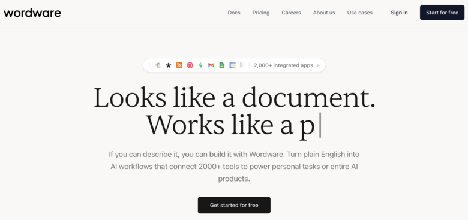Click the wordware logo

(32, 13)
